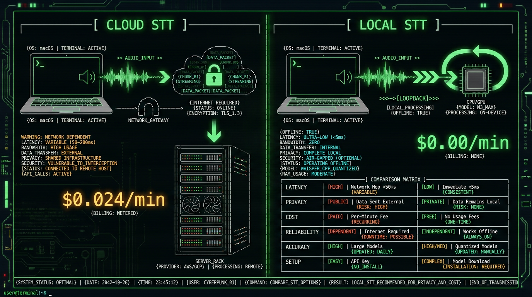Image resolution: width=532 pixels, height=297 pixels.
Task: Click the $0.024/min price
Action: pyautogui.click(x=114, y=200)
